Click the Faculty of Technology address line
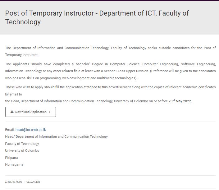 pos(22,144)
